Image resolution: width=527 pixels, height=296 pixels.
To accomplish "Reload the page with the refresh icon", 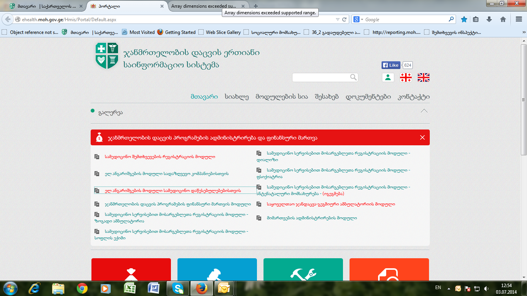I will 345,19.
